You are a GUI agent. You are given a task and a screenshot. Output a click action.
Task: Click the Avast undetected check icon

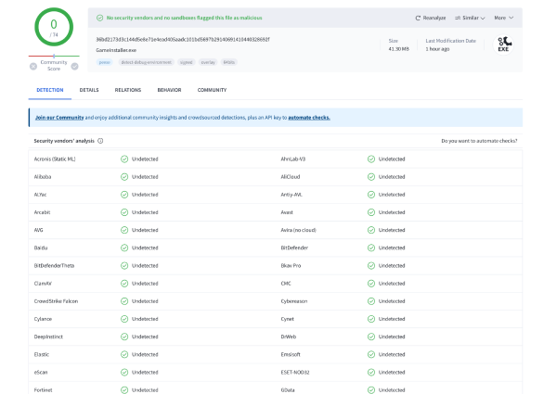pyautogui.click(x=371, y=212)
